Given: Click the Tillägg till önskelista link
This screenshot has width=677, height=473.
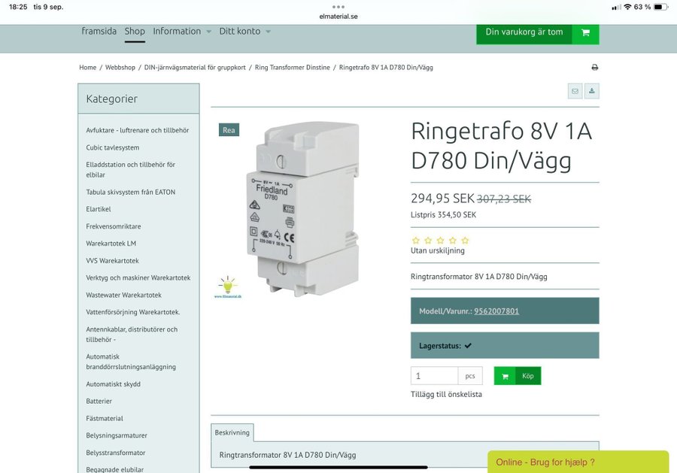Looking at the screenshot, I should click(x=446, y=394).
